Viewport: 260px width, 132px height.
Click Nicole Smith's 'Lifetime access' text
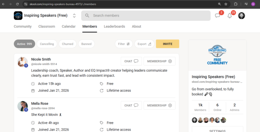point(119,91)
